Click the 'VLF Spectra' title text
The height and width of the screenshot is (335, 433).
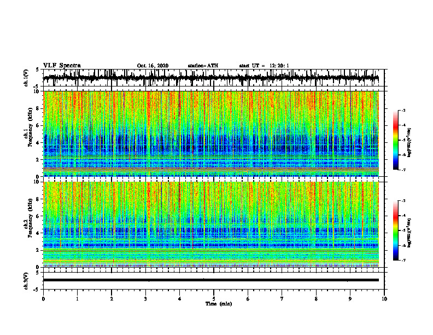[62, 66]
